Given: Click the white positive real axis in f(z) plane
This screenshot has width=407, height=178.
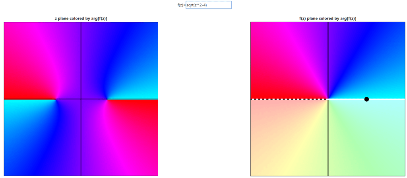Looking at the screenshot, I should point(386,99).
